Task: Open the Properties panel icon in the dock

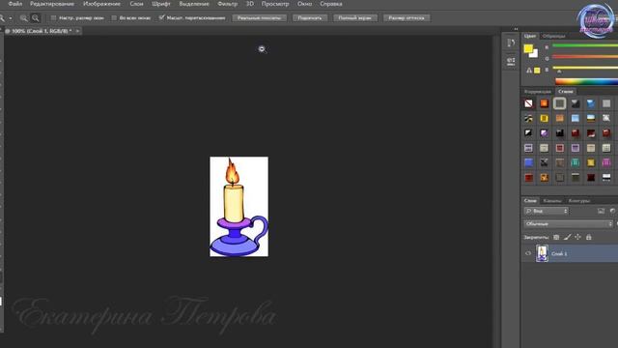Action: pyautogui.click(x=511, y=61)
